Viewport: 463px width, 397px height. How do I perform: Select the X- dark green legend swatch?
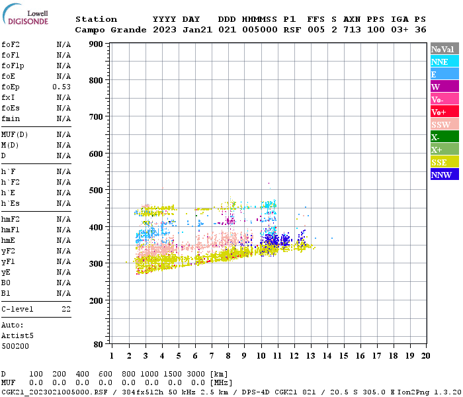444,137
